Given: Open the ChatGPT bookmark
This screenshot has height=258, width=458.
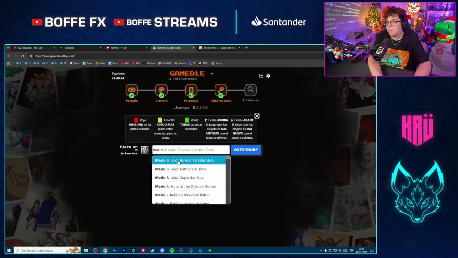Looking at the screenshot, I should [165, 63].
